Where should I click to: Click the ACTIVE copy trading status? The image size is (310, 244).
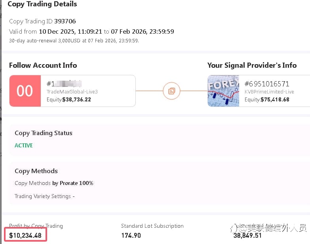[x=24, y=145]
